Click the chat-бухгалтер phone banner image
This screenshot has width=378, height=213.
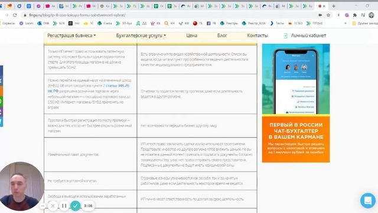coord(296,79)
